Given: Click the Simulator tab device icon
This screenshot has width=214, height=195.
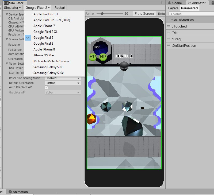Looking at the screenshot, I should 6,3.
